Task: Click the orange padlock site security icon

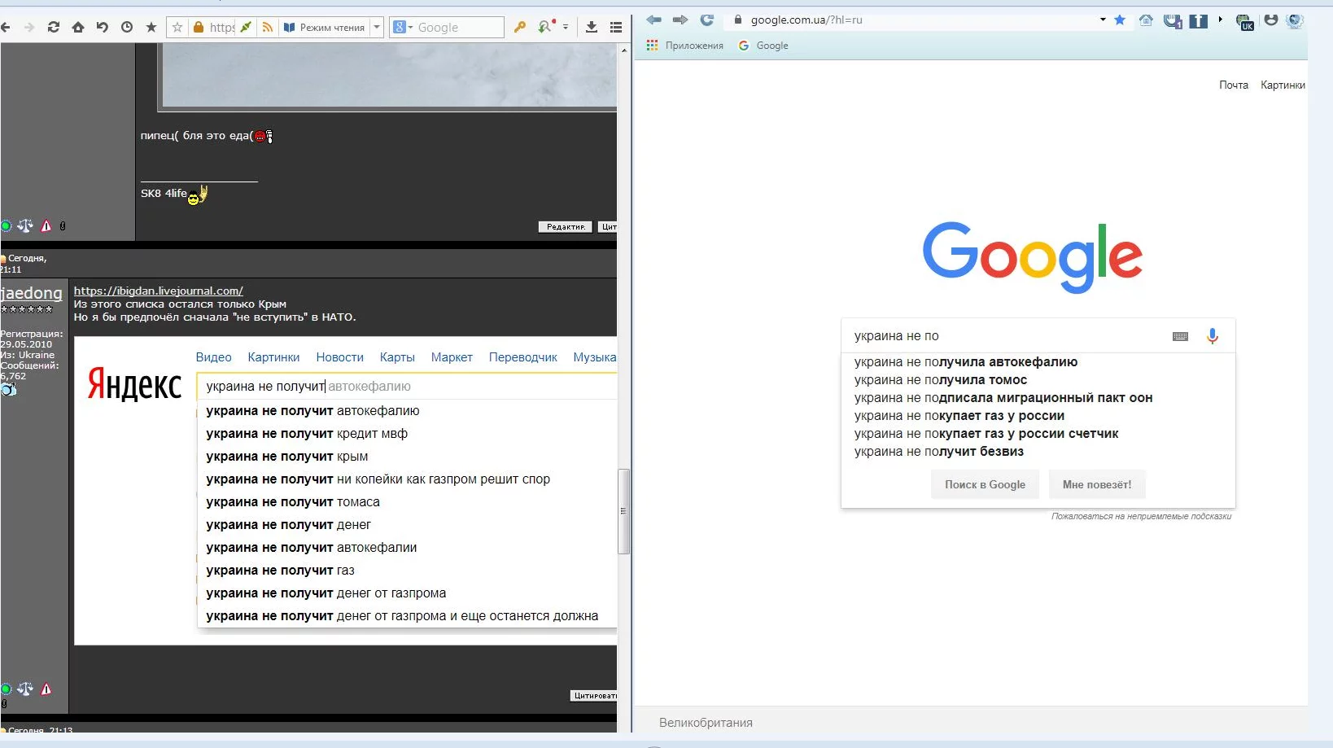Action: [x=199, y=28]
